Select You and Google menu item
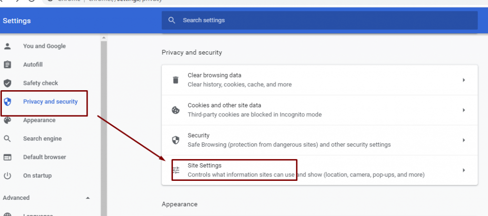Viewport: 488px width, 216px height. pos(44,46)
